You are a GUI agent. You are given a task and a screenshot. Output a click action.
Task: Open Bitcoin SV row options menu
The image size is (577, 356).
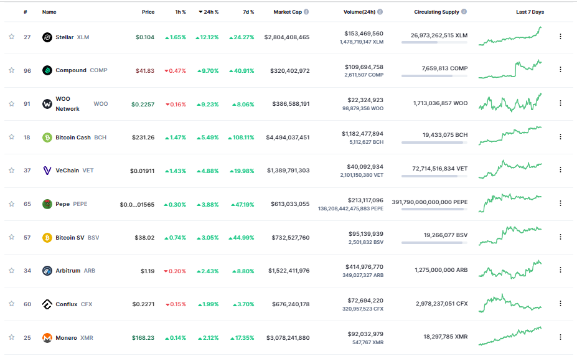tap(560, 237)
